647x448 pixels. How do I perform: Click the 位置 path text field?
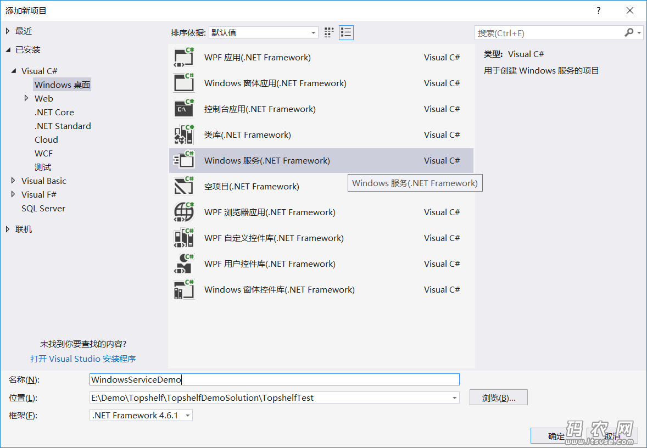tap(270, 397)
